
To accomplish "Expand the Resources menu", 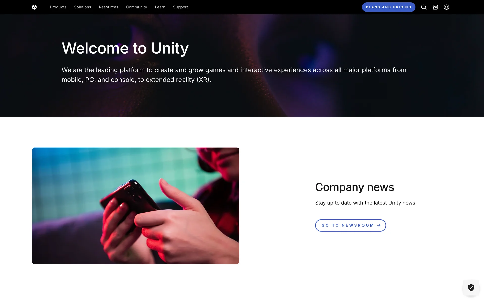I will [x=109, y=7].
